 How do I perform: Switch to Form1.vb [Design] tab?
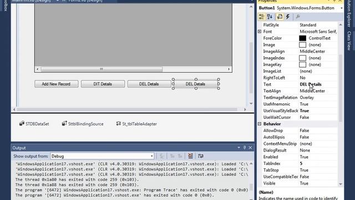click(x=85, y=1)
